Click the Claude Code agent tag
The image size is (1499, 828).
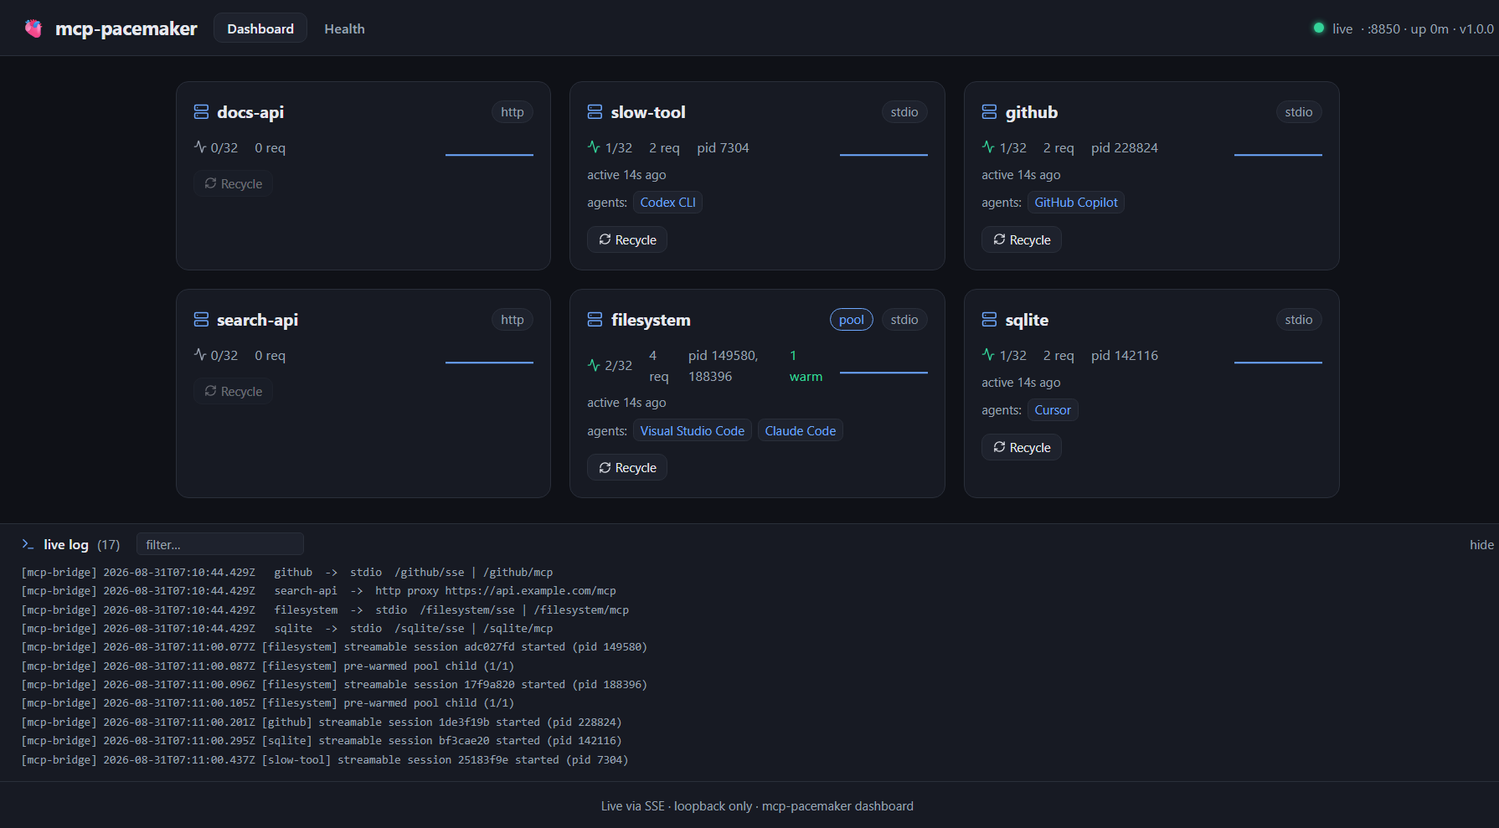pyautogui.click(x=801, y=431)
